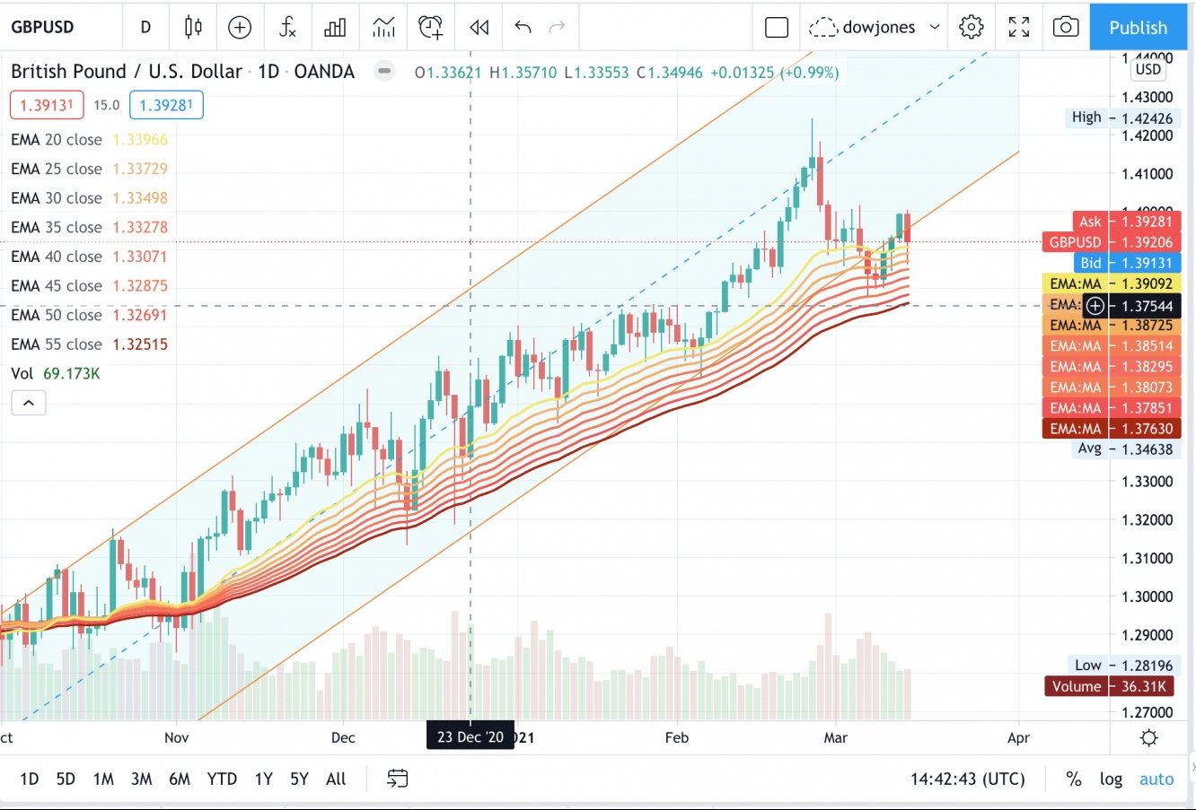
Task: Select the EMA 30 close legend
Action: (90, 198)
